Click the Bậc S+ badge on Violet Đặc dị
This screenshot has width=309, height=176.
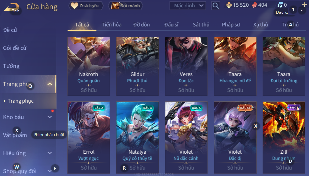pyautogui.click(x=245, y=108)
